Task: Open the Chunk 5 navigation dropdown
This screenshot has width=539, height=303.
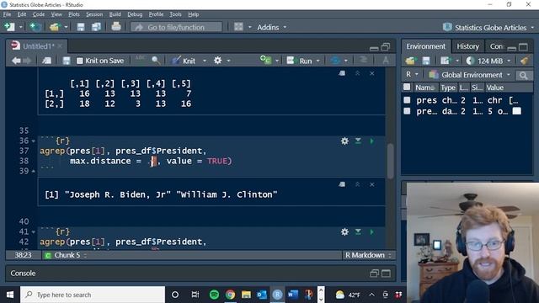Action: click(x=66, y=255)
